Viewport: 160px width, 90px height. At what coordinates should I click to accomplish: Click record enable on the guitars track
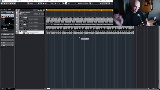click(x=24, y=33)
